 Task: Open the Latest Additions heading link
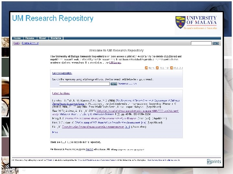click(61, 93)
